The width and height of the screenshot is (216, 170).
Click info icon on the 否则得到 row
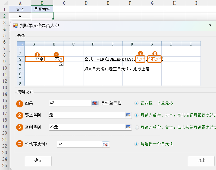137,127
